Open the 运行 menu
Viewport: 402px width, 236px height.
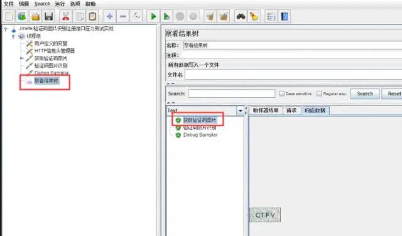point(60,4)
